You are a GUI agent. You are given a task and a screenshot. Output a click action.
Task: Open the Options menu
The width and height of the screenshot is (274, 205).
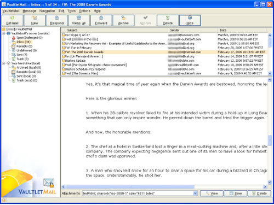[84, 11]
